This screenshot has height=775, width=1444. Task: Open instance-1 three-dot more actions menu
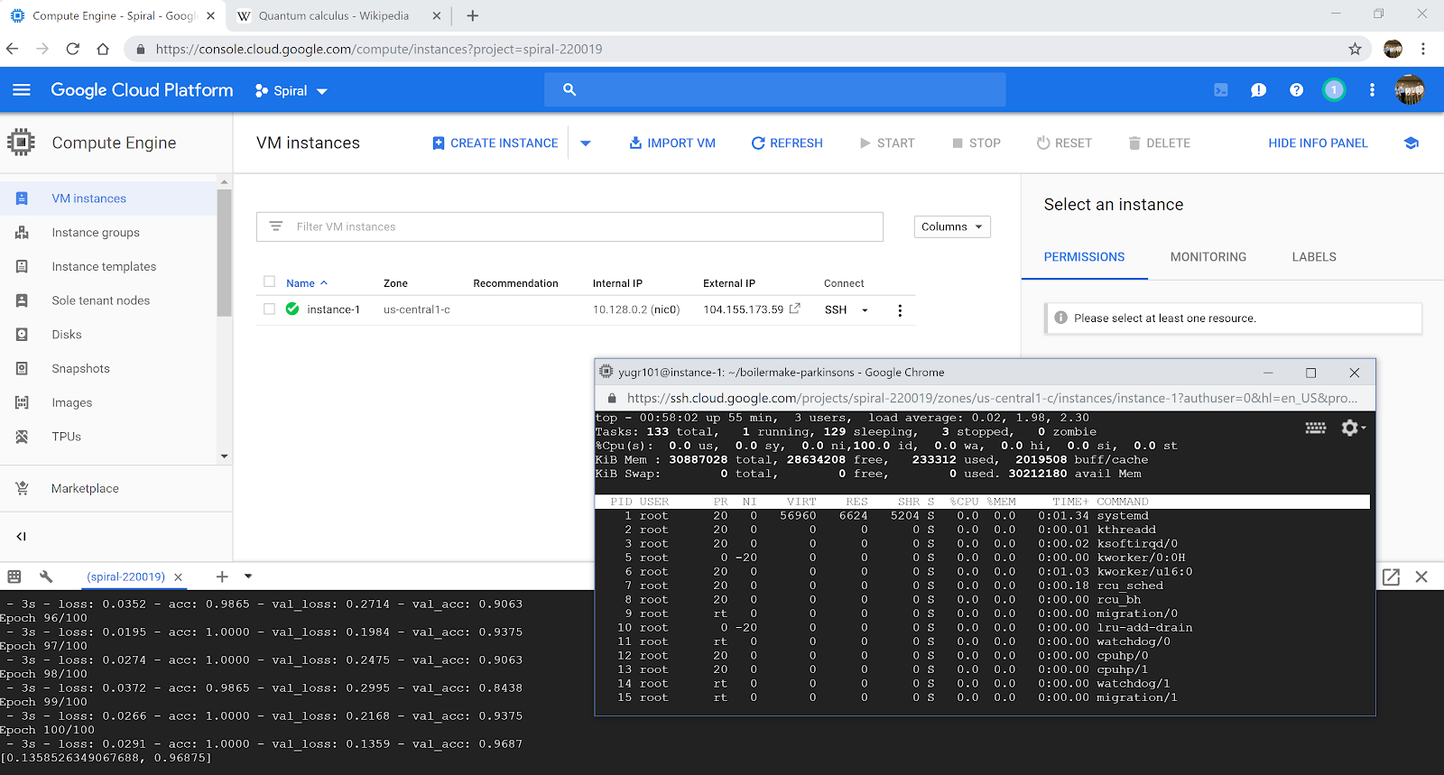coord(900,310)
